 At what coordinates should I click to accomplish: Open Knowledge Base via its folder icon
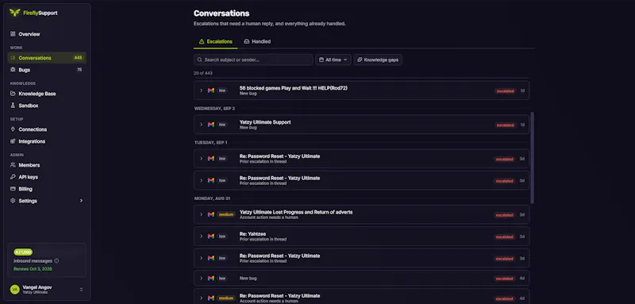(13, 94)
